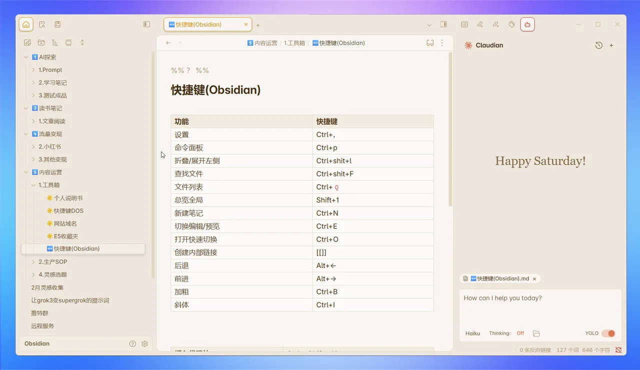Start a new Claudian chat with plus
This screenshot has width=640, height=370.
tap(611, 45)
